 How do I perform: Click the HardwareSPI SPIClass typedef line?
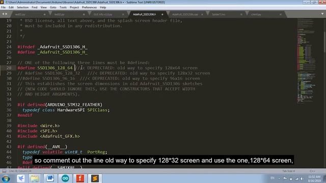point(66,110)
